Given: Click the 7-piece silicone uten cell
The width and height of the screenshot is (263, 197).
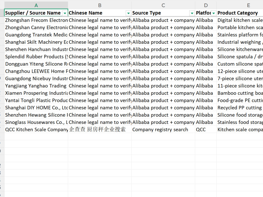Looking at the screenshot, I should pyautogui.click(x=240, y=79).
